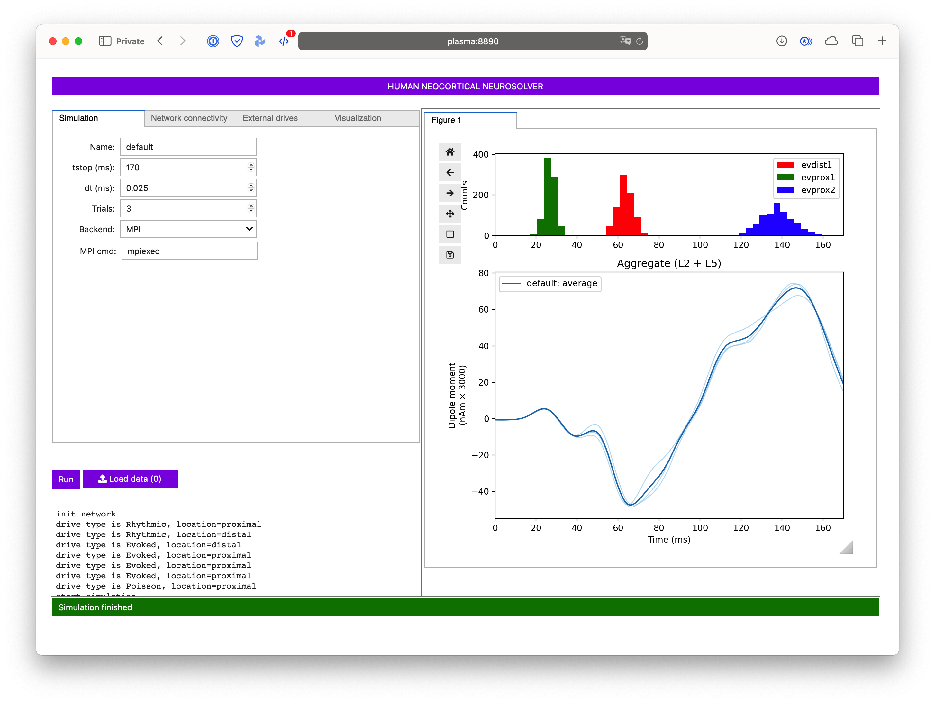The height and width of the screenshot is (703, 935).
Task: Adjust Trials count using stepper arrows
Action: [x=251, y=208]
